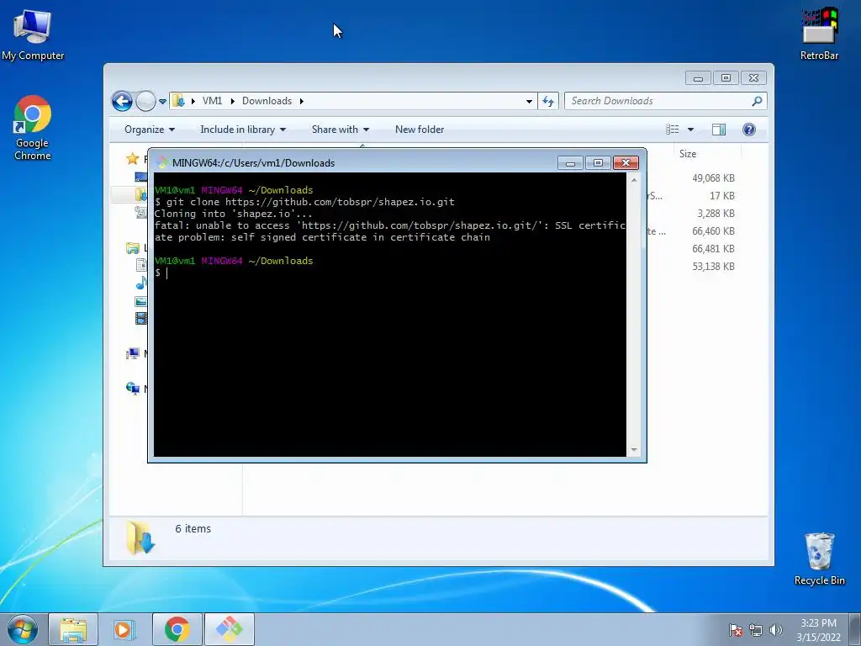Select the file sized 3,288 KB
Screen dimensions: 861x646
pyautogui.click(x=716, y=213)
